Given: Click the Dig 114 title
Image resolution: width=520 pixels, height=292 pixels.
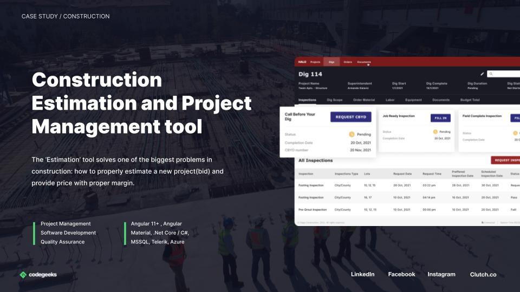Looking at the screenshot, I should pyautogui.click(x=310, y=74).
